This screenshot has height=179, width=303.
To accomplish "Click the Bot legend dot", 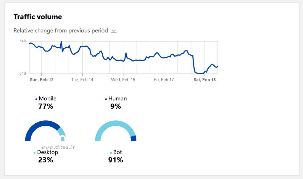I will (111, 153).
